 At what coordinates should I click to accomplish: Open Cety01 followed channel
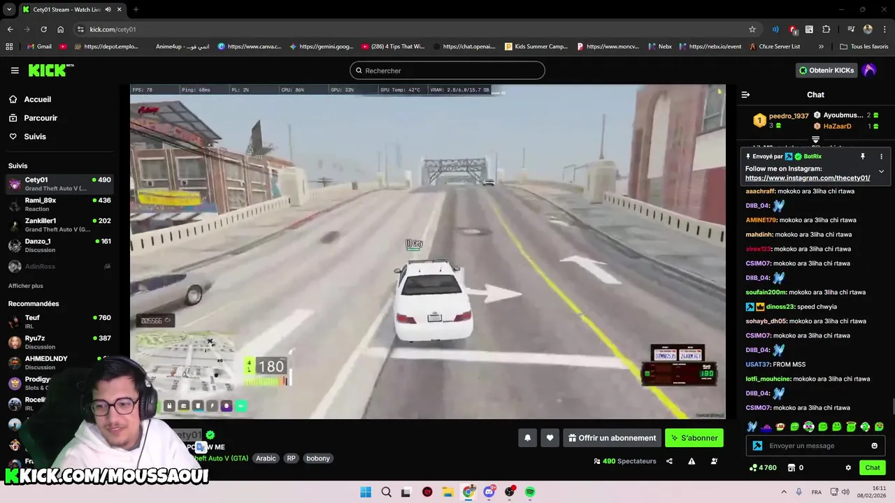coord(59,184)
